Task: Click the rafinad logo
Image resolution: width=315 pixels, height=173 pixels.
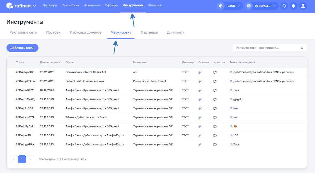Action: (x=19, y=6)
